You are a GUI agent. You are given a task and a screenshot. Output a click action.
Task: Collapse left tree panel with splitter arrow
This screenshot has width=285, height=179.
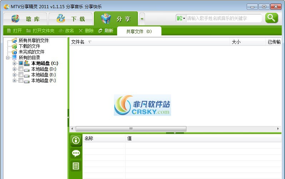tap(68, 118)
